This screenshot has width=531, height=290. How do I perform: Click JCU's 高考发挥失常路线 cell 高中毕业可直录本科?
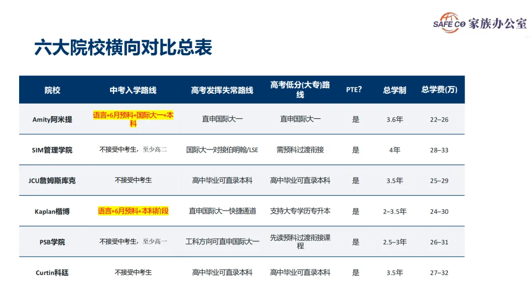click(222, 181)
